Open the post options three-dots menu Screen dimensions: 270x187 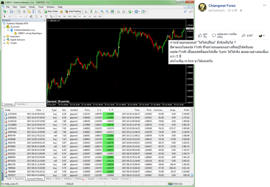coord(265,5)
